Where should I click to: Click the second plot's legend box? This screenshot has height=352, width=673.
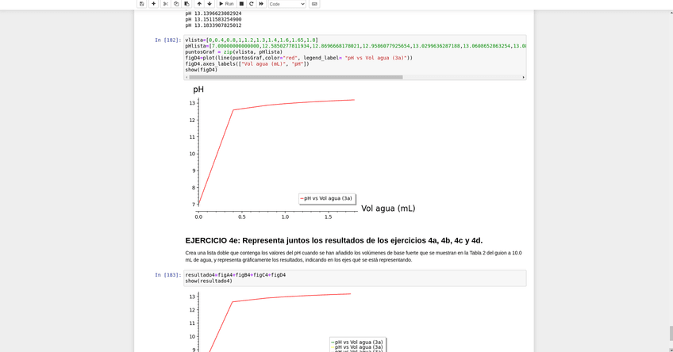pos(357,345)
